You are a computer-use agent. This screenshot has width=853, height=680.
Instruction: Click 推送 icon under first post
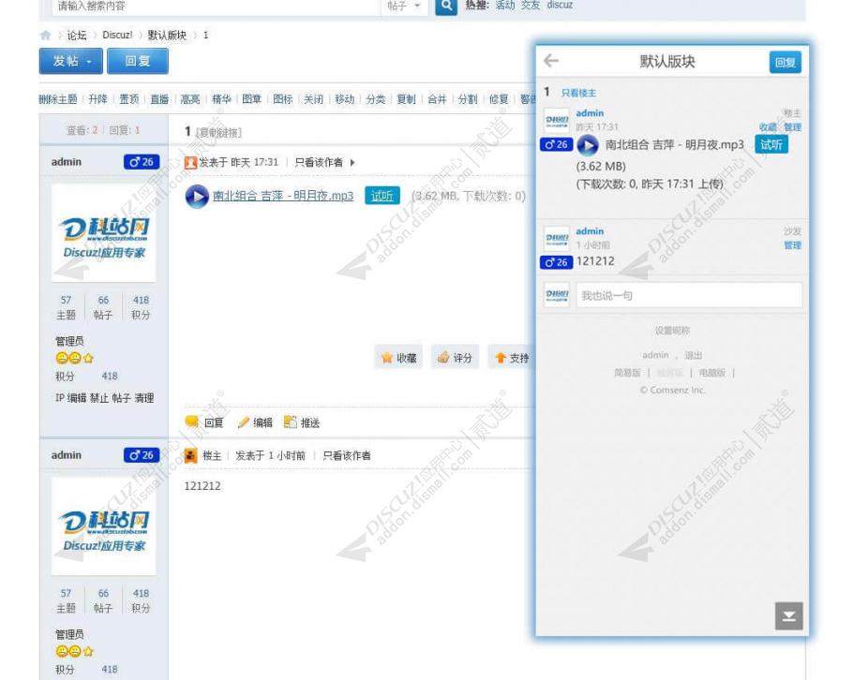(x=302, y=422)
